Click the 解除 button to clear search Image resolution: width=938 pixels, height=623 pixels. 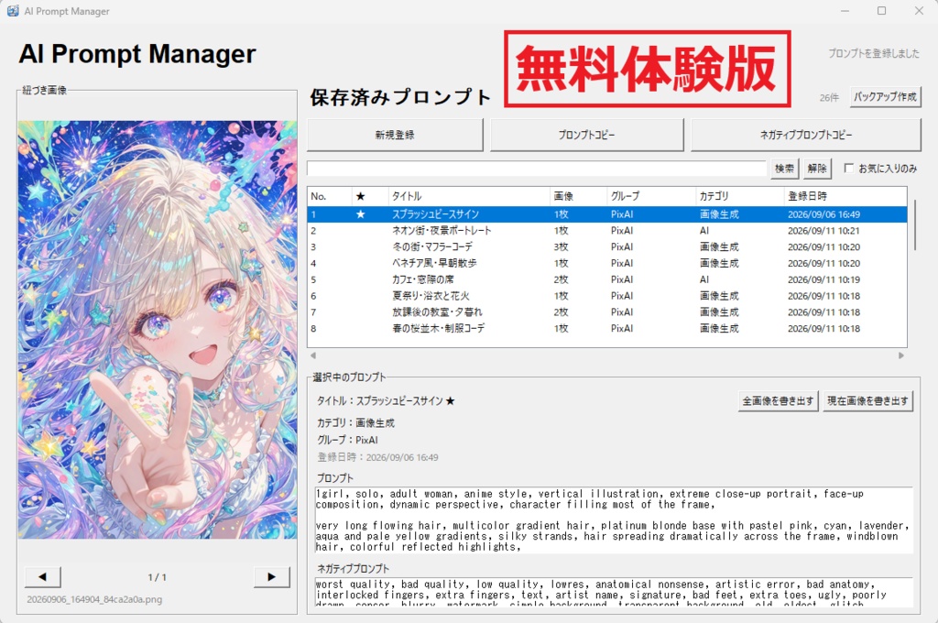pyautogui.click(x=816, y=169)
